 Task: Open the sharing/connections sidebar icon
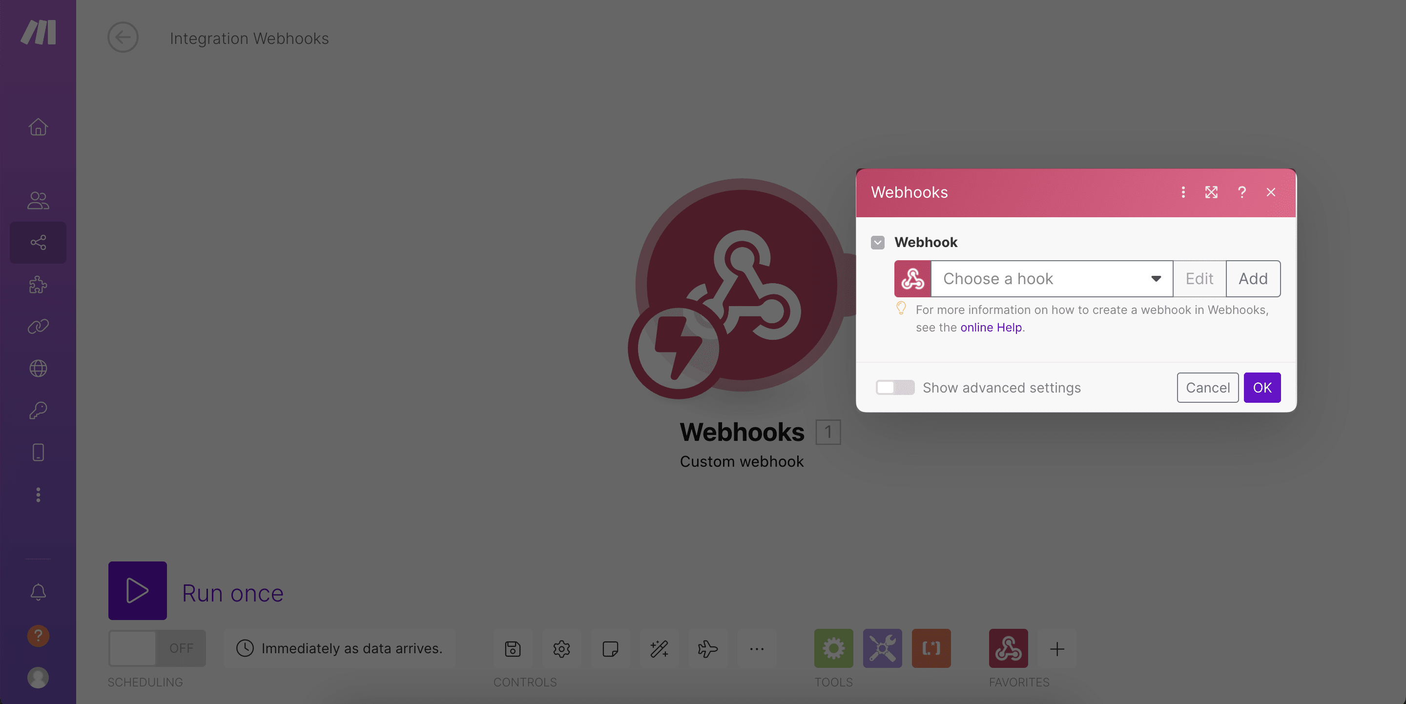(x=38, y=242)
